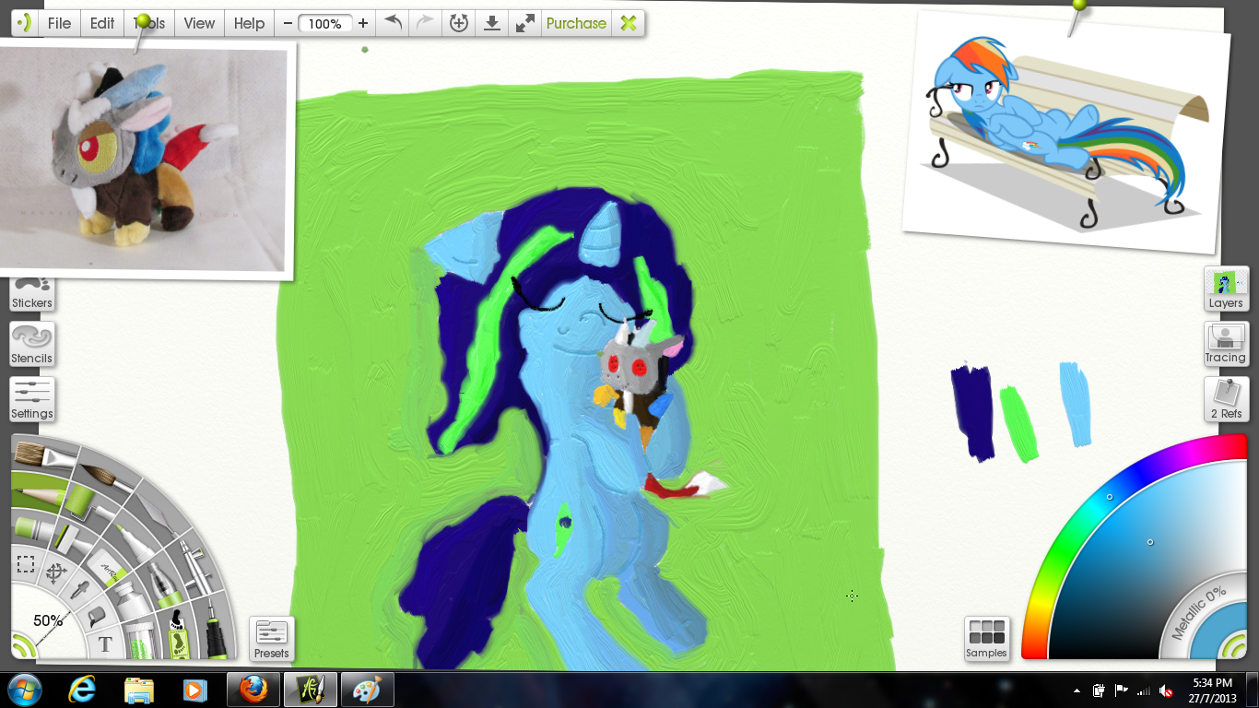Viewport: 1259px width, 708px height.
Task: Select the Wax Crayon tool
Action: coord(34,528)
